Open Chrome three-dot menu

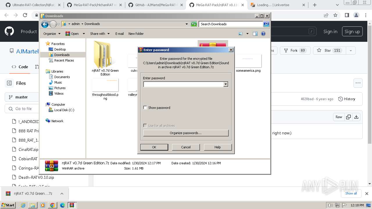[x=365, y=15]
